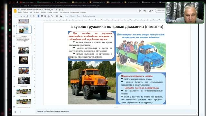Select the text box tool
The width and height of the screenshot is (206, 116).
click(x=42, y=16)
